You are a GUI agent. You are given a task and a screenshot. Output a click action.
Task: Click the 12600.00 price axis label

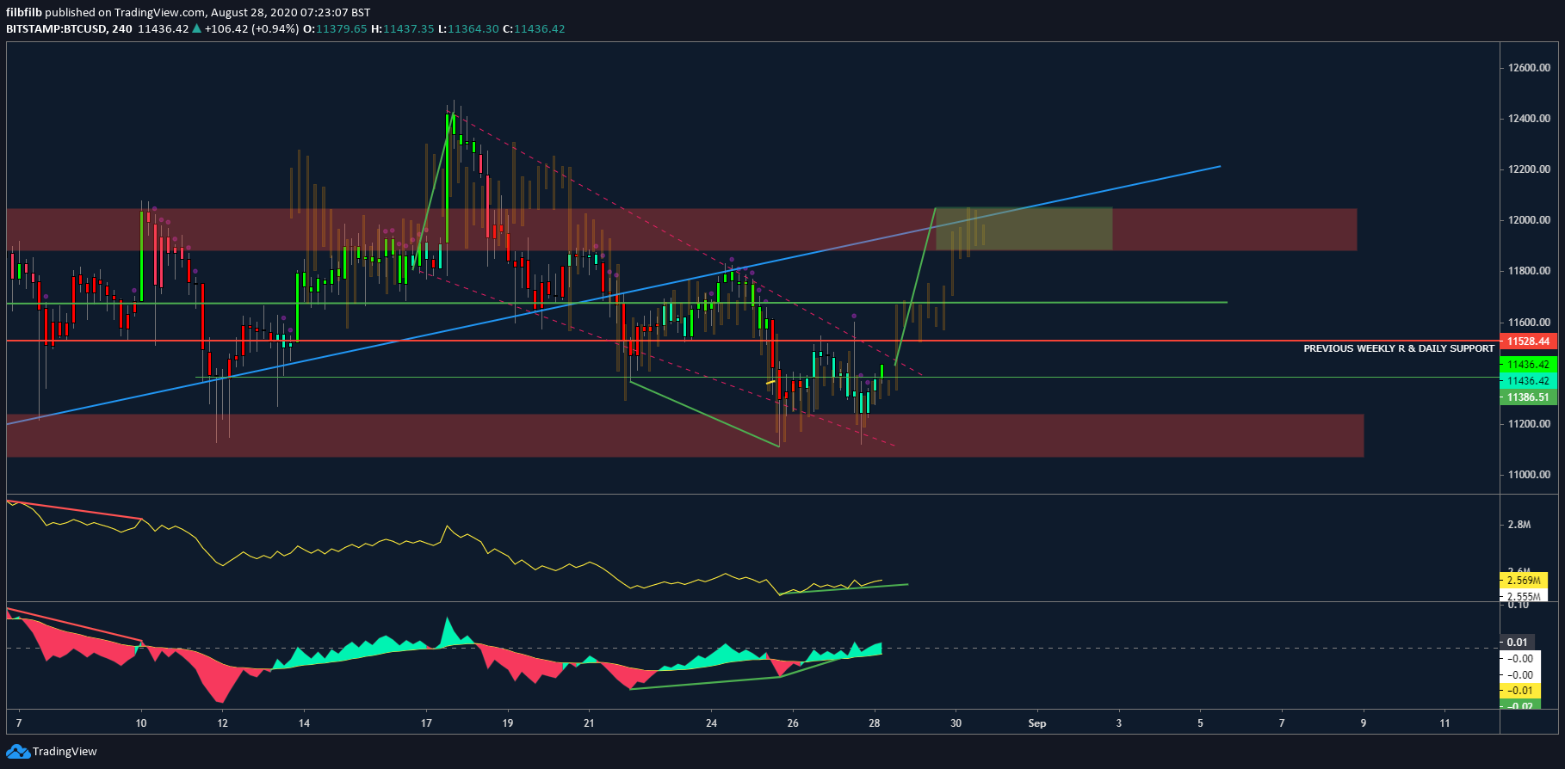click(1529, 68)
